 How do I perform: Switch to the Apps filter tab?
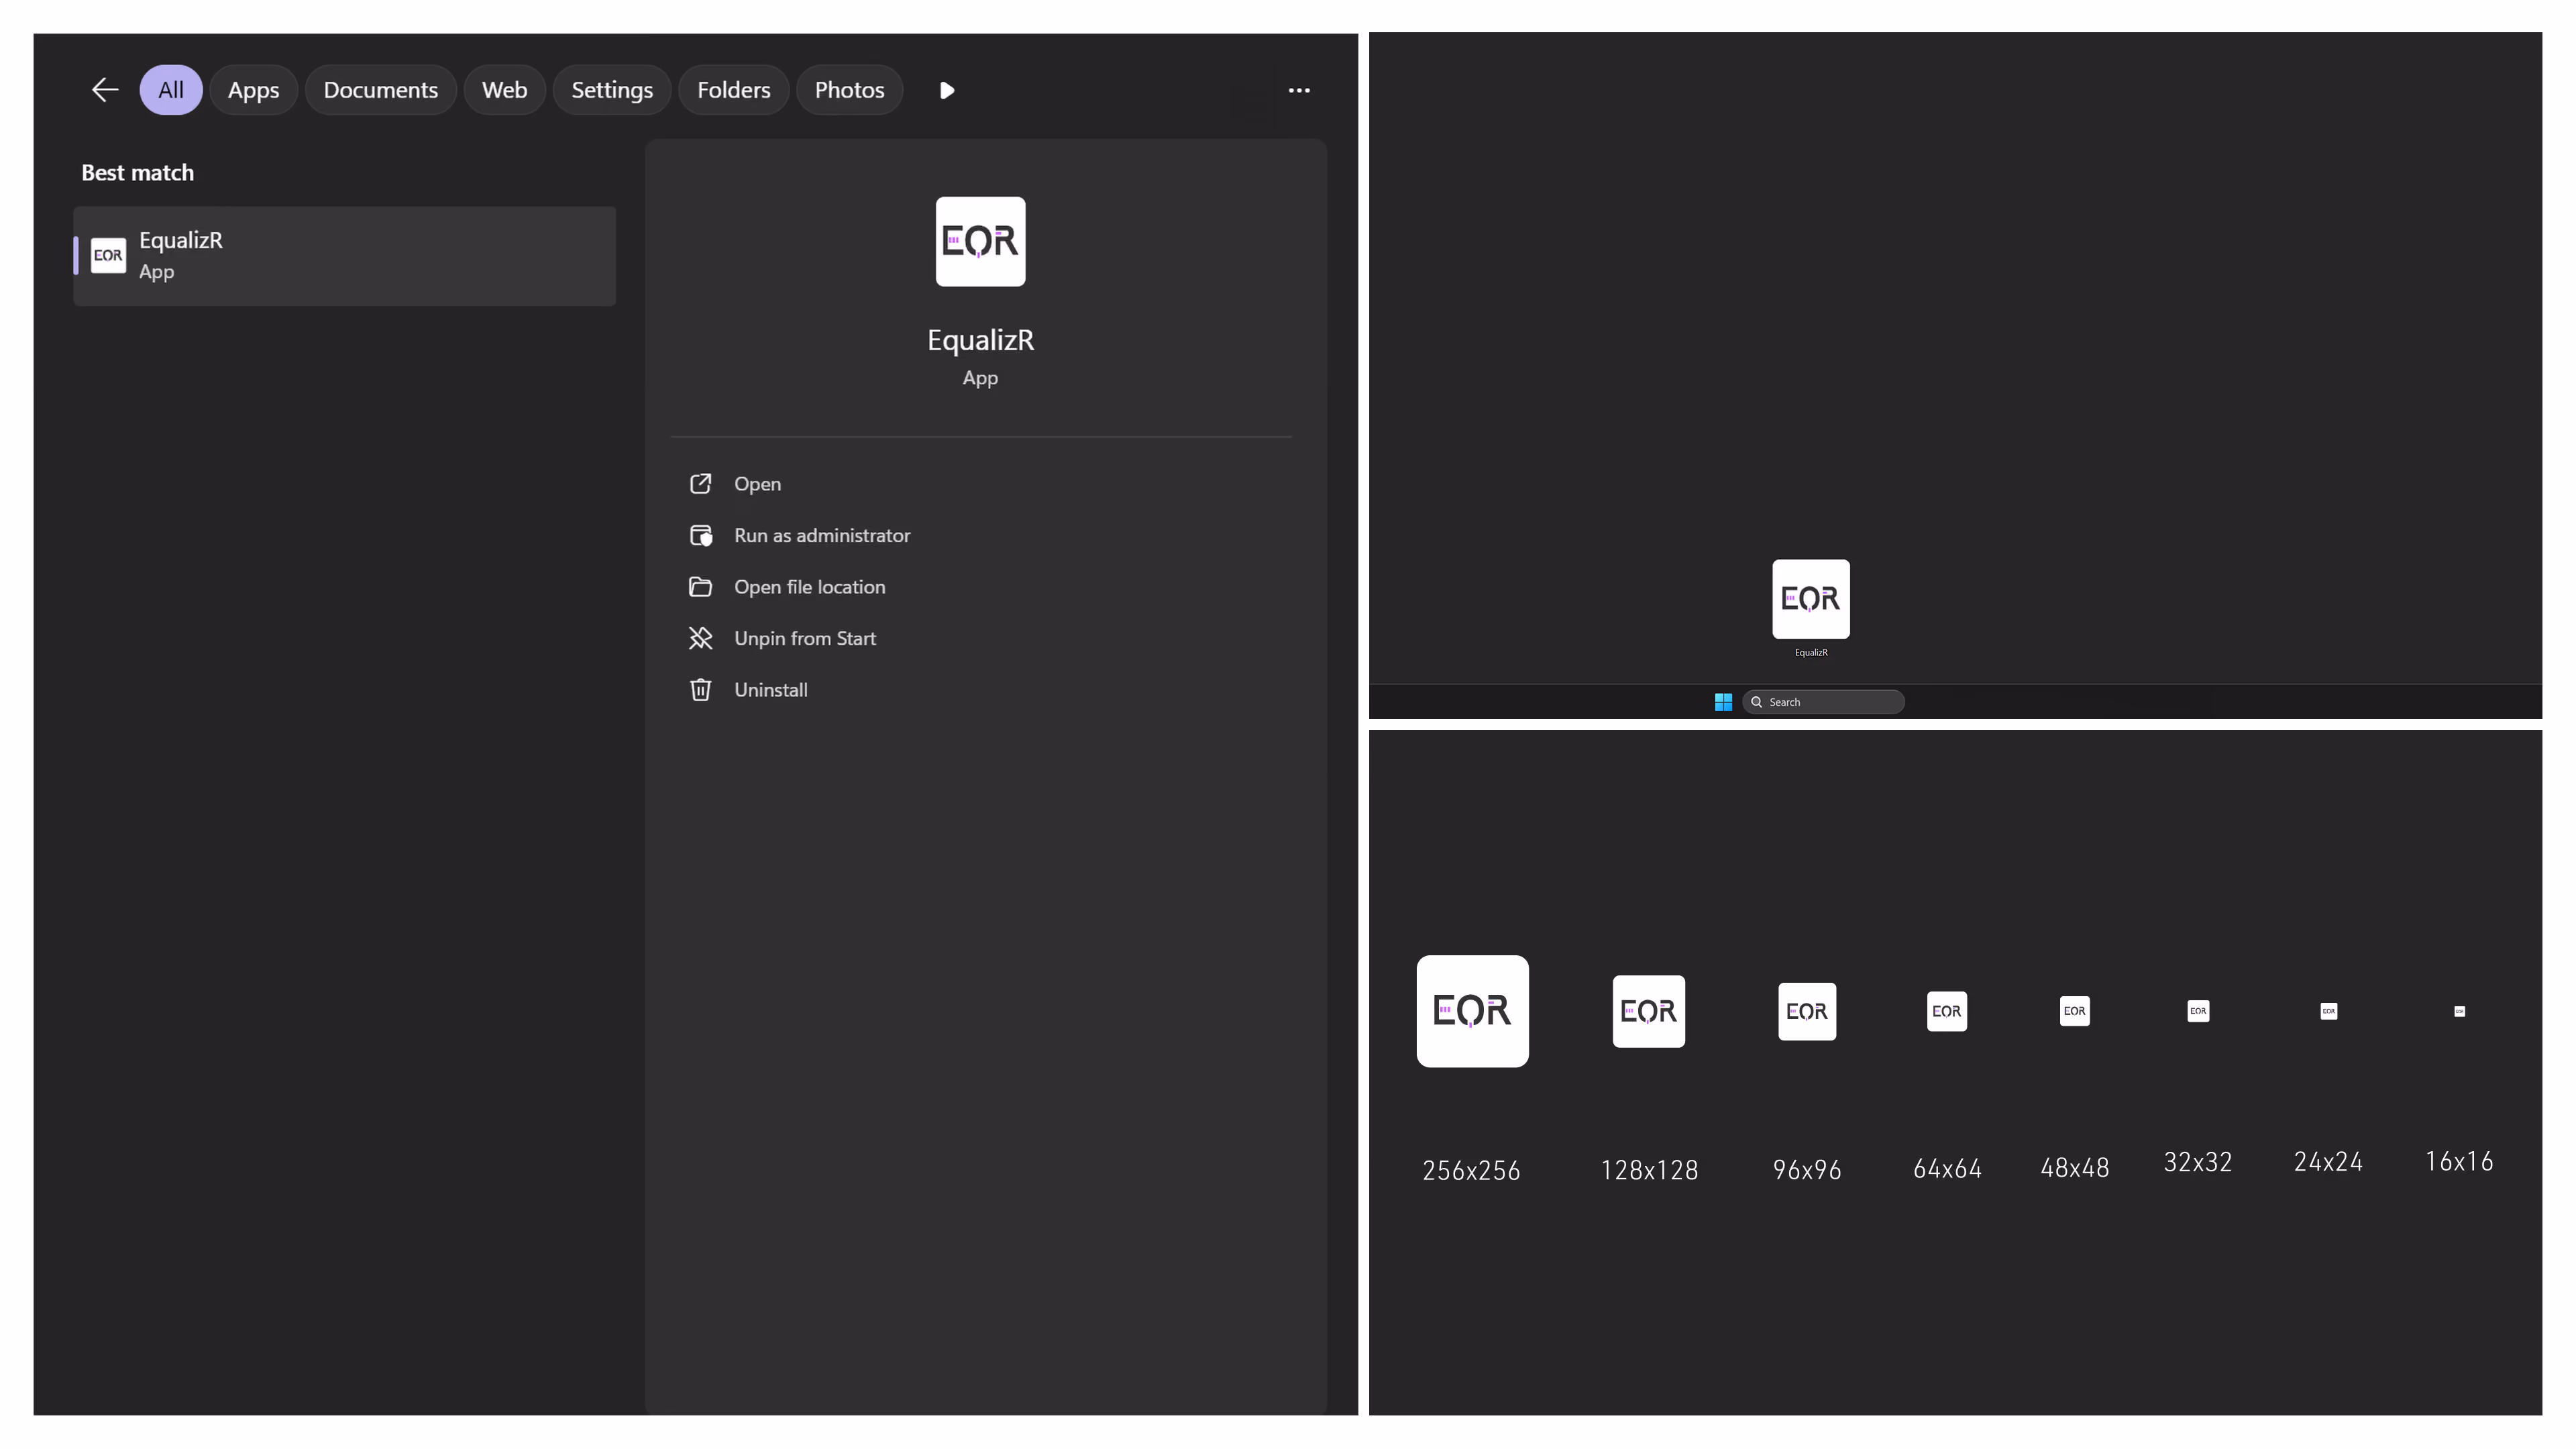[253, 90]
